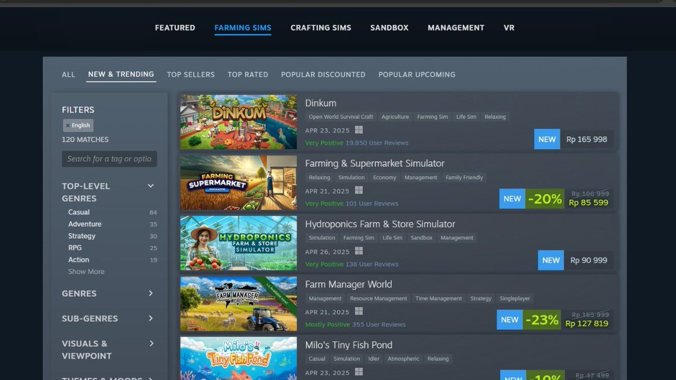
Task: Click Windows icon on Milo's Tiny Fish Pond row
Action: coord(359,372)
